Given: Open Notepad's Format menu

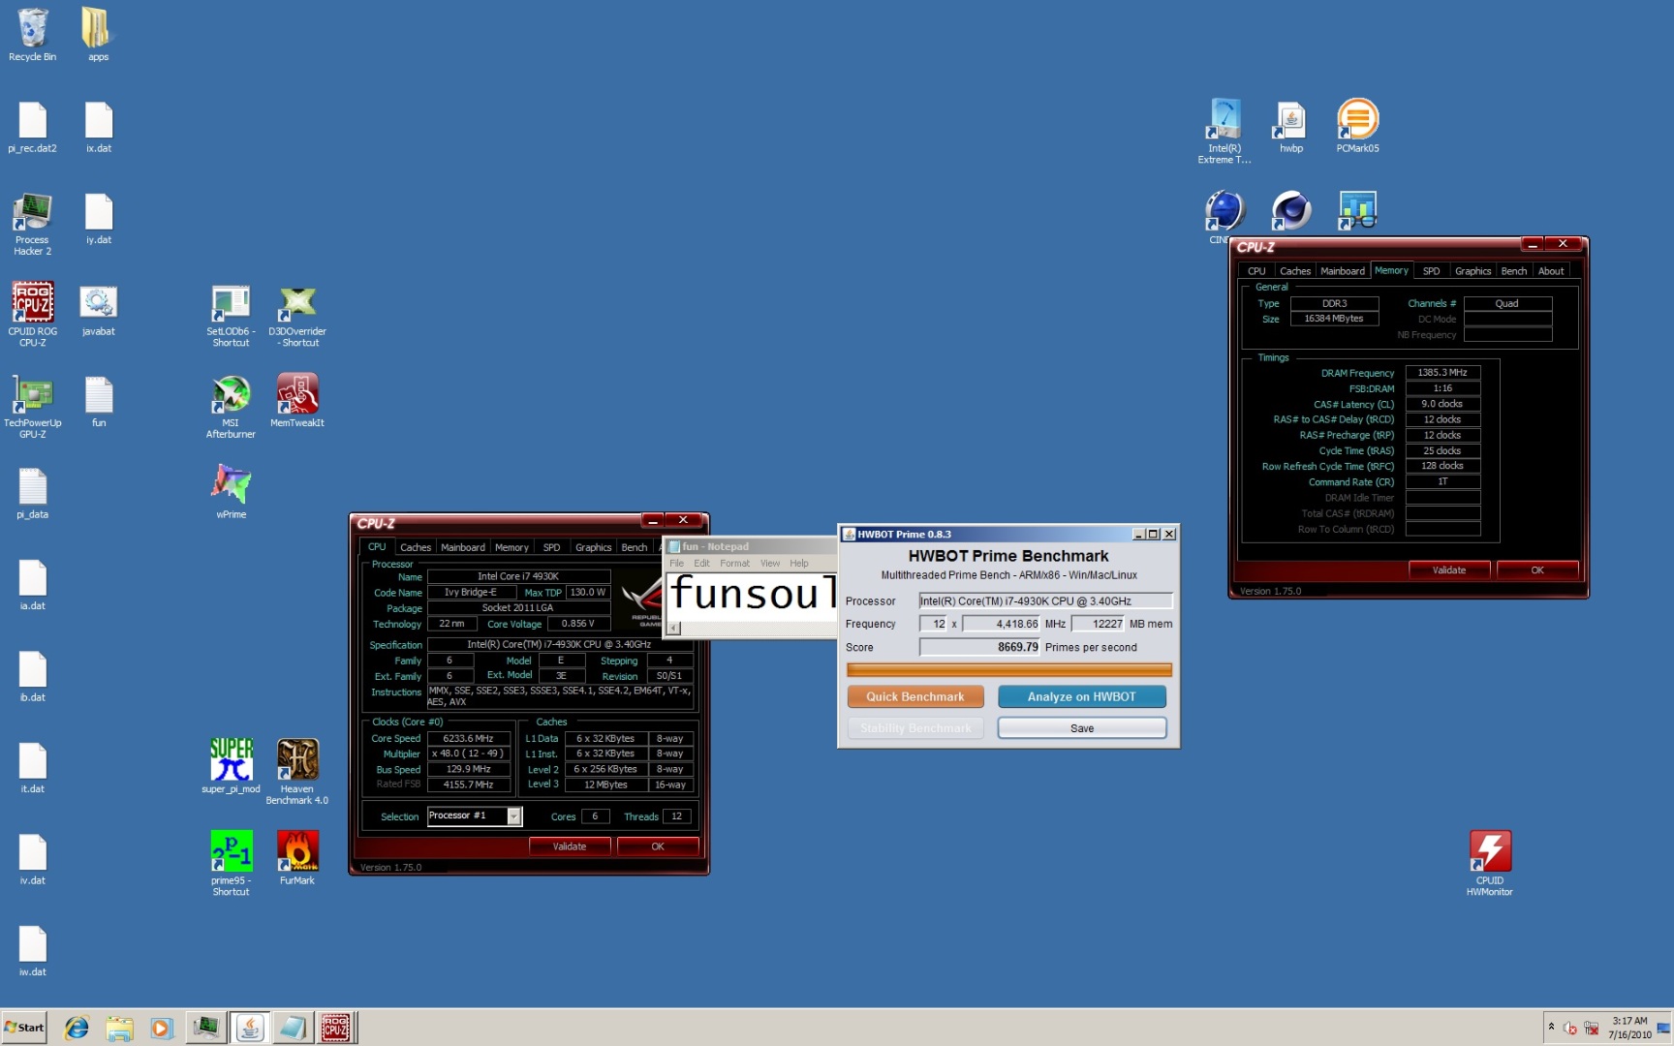Looking at the screenshot, I should coord(734,563).
